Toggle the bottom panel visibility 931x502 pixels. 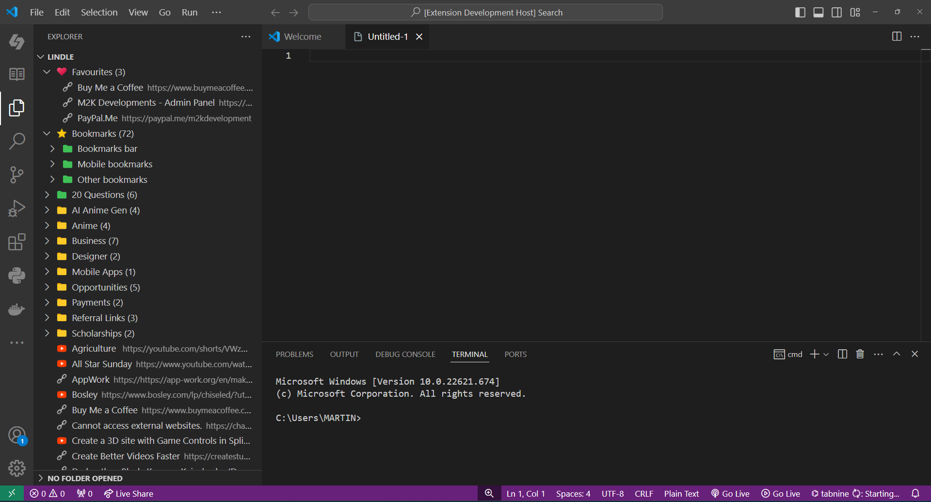pyautogui.click(x=819, y=12)
